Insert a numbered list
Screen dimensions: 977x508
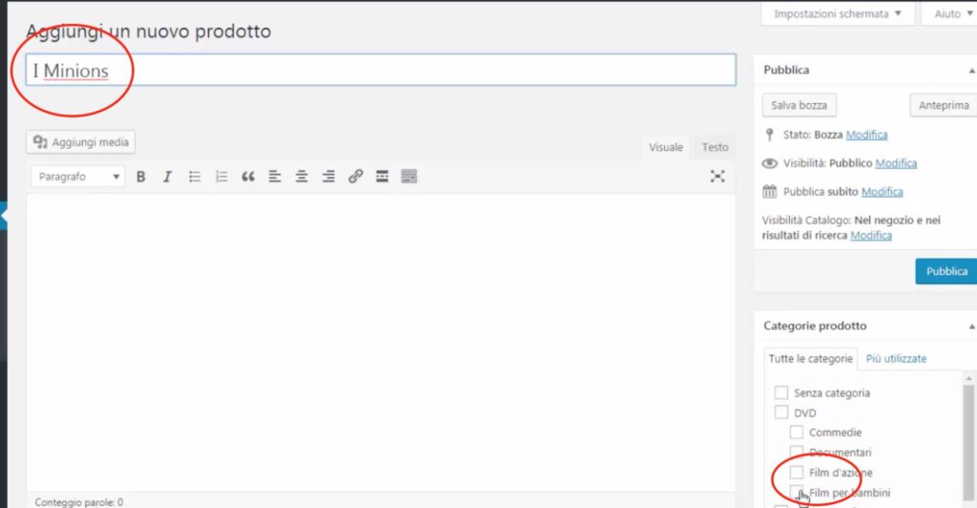[221, 177]
